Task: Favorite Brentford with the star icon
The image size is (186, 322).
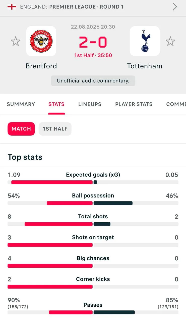Action: 16,41
